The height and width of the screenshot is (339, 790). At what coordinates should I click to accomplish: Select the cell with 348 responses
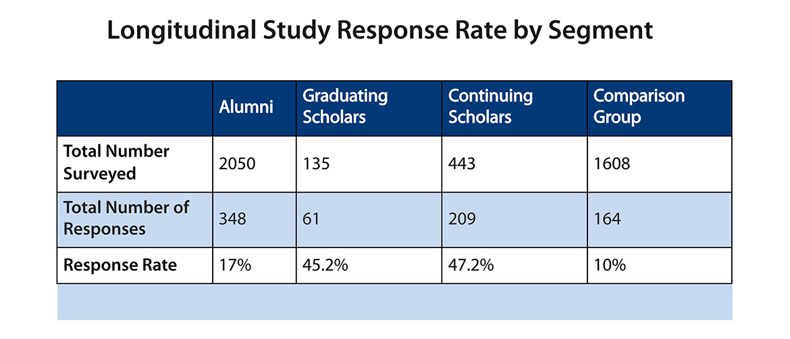(234, 220)
